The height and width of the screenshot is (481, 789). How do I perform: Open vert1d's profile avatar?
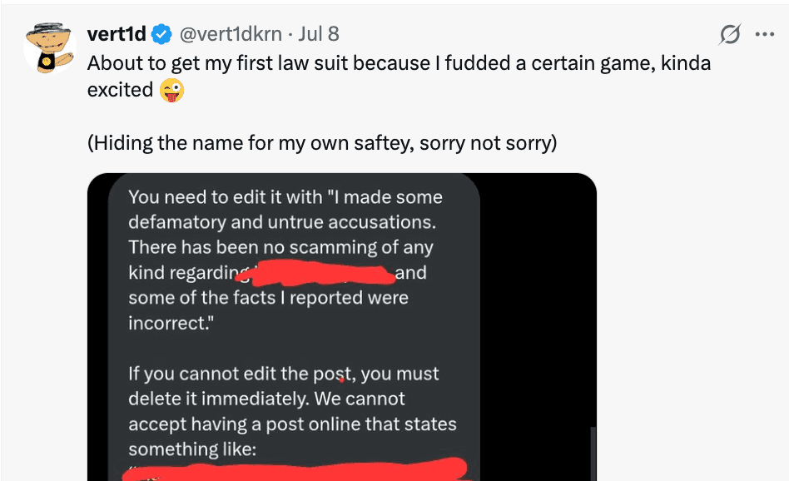(x=49, y=48)
